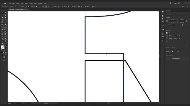190x106 pixels.
Task: Select the Column Graph tool
Action: [x=5, y=39]
